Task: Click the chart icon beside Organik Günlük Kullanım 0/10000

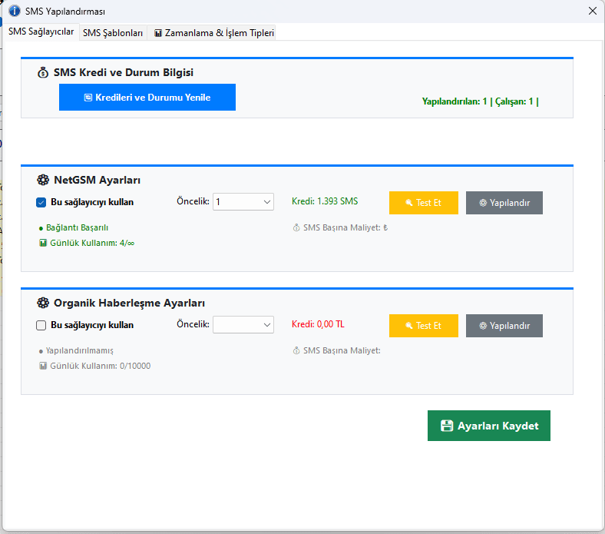Action: tap(43, 366)
